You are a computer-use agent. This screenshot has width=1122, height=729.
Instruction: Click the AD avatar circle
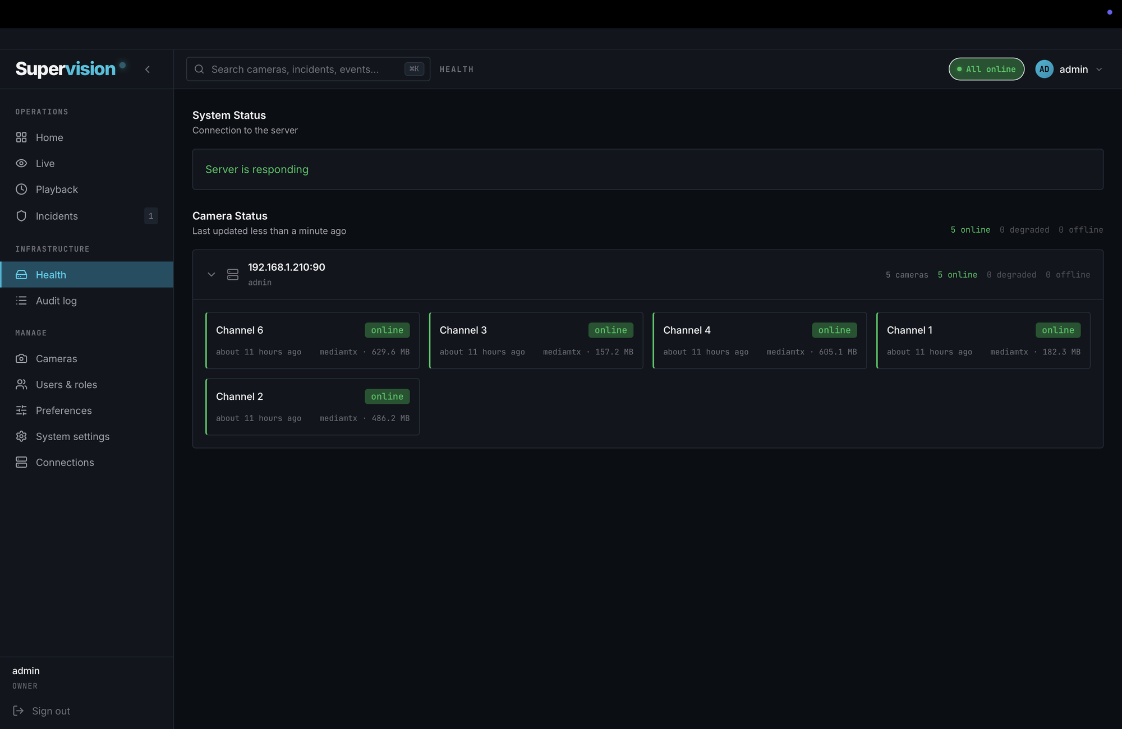pos(1044,69)
